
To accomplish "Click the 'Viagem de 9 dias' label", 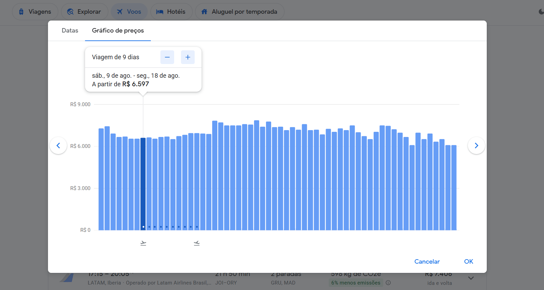I will (116, 57).
